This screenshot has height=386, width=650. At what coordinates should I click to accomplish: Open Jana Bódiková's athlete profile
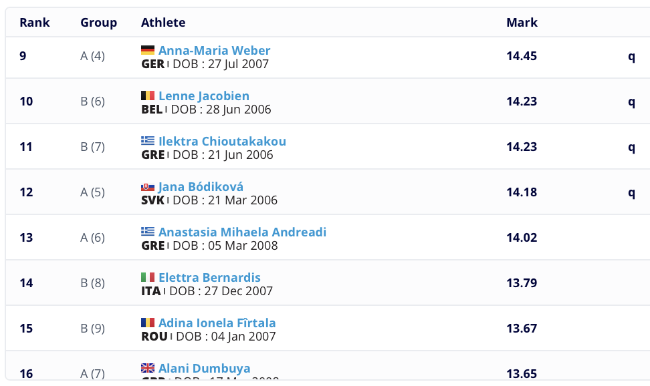pyautogui.click(x=201, y=187)
